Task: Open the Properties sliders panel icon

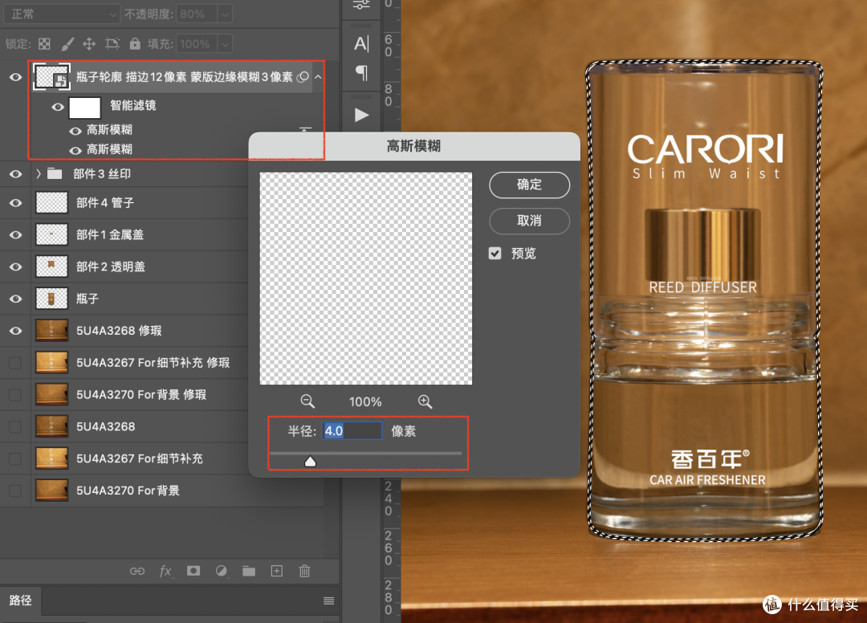Action: click(361, 5)
